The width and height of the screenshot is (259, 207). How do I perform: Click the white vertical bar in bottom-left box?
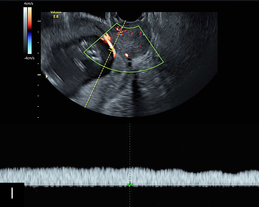pyautogui.click(x=12, y=193)
